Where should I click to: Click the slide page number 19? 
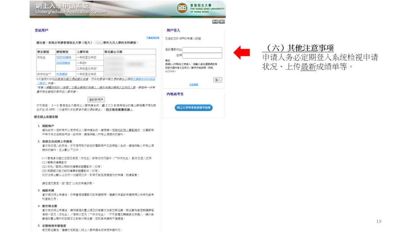click(379, 221)
